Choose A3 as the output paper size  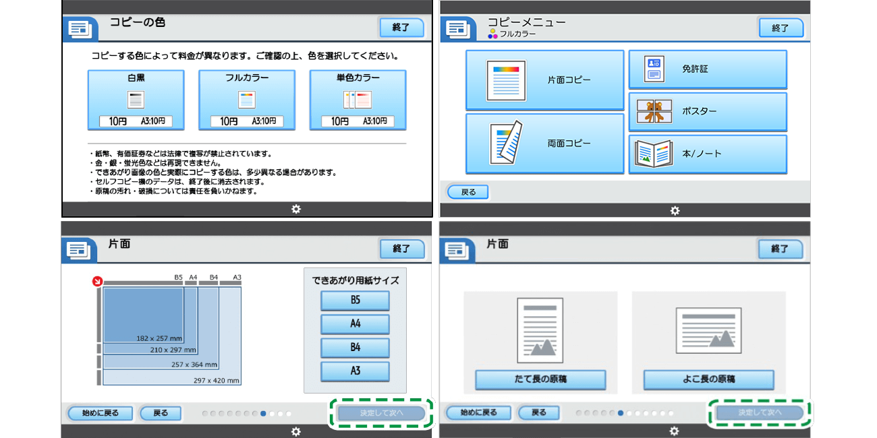pos(355,371)
